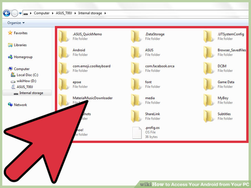The width and height of the screenshot is (251, 188).
Task: Select the .UTSystemConfig folder icon
Action: [208, 36]
